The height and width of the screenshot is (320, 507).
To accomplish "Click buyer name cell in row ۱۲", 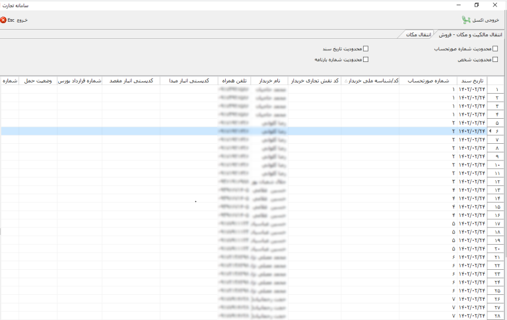I will [269, 181].
